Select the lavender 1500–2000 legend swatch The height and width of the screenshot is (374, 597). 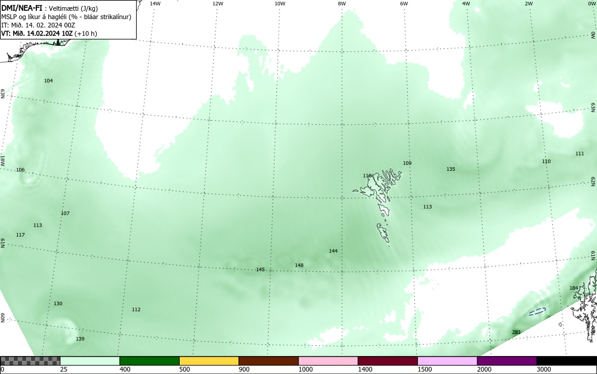(x=447, y=361)
